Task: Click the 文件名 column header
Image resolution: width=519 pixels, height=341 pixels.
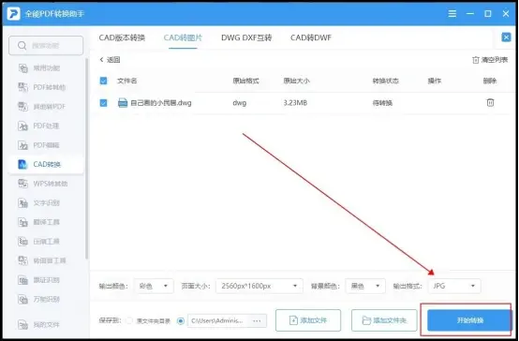Action: [126, 81]
